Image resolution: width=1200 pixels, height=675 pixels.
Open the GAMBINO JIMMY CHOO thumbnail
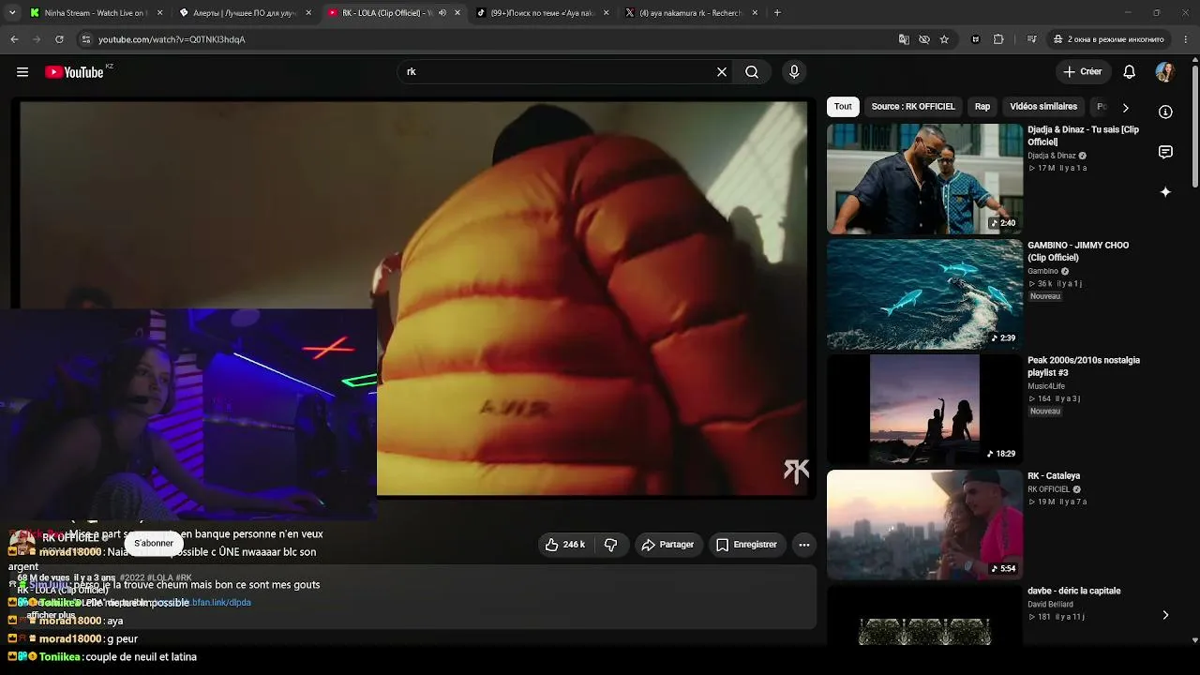(924, 294)
